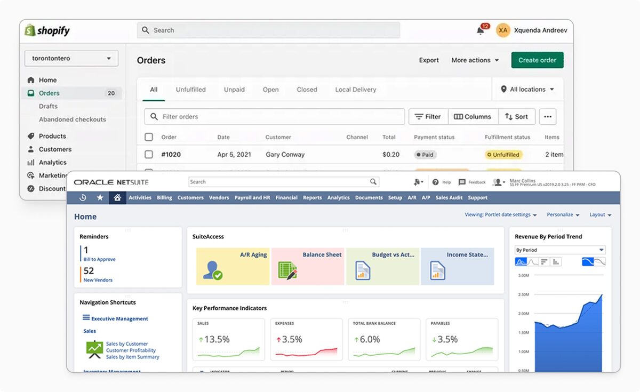640x392 pixels.
Task: Open the favorites star icon in NetSuite toolbar
Action: (x=100, y=197)
